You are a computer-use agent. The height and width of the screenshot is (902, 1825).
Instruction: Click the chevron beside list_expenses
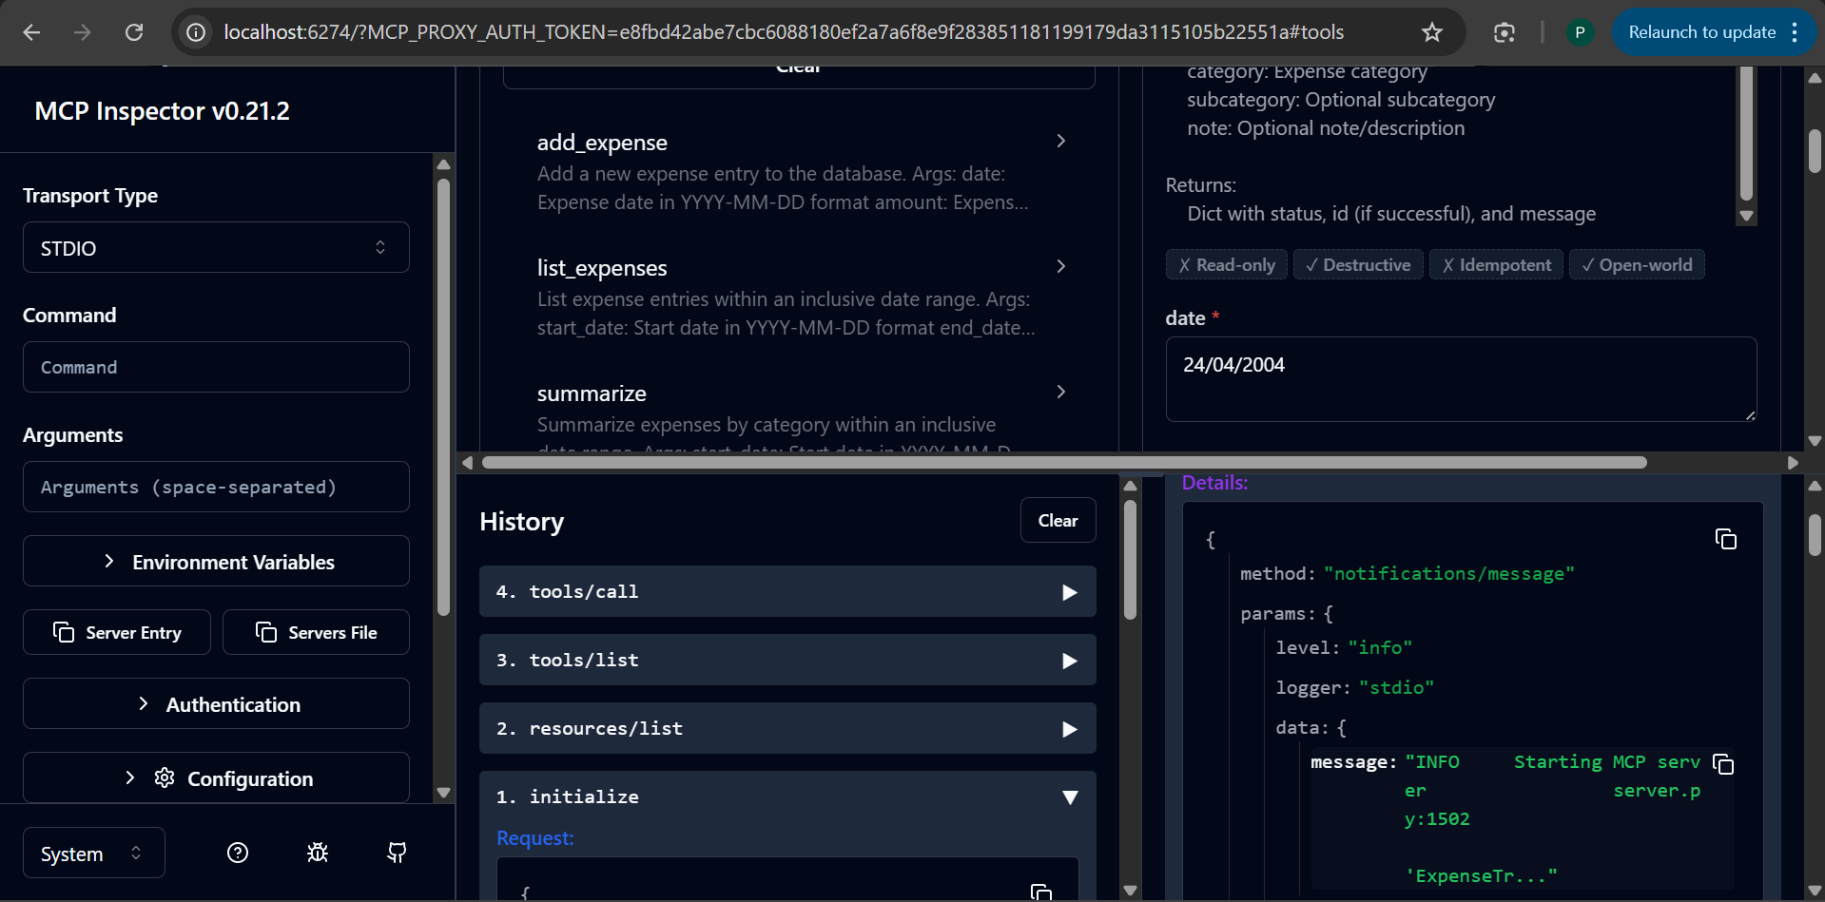[x=1060, y=266]
